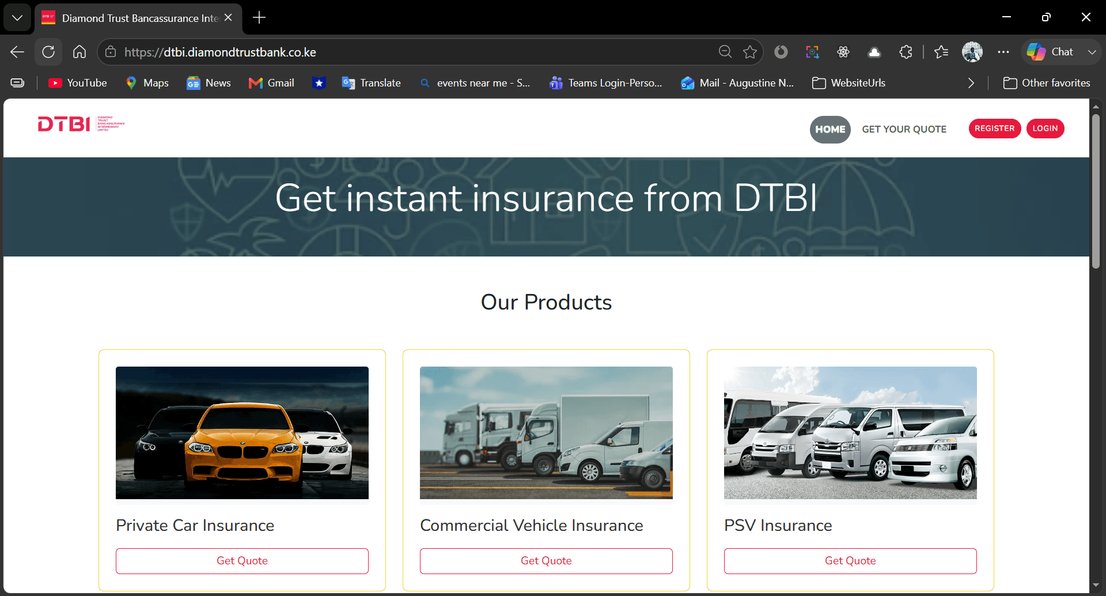Close the Diamond Trust Bancassurance tab
Screen dimensions: 1106x596
(228, 18)
